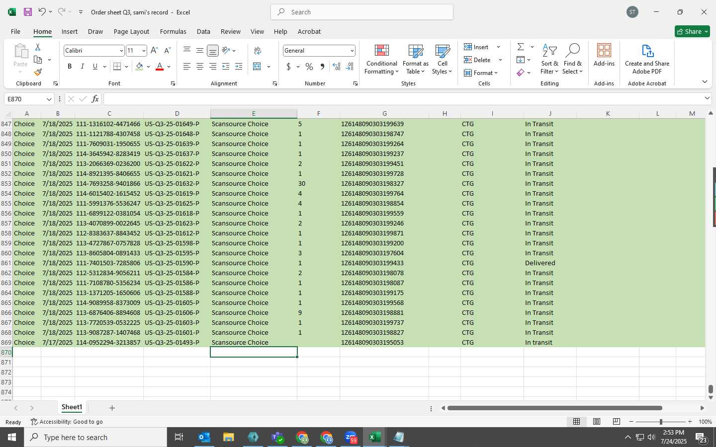
Task: Click the Undo arrow icon
Action: [x=42, y=12]
